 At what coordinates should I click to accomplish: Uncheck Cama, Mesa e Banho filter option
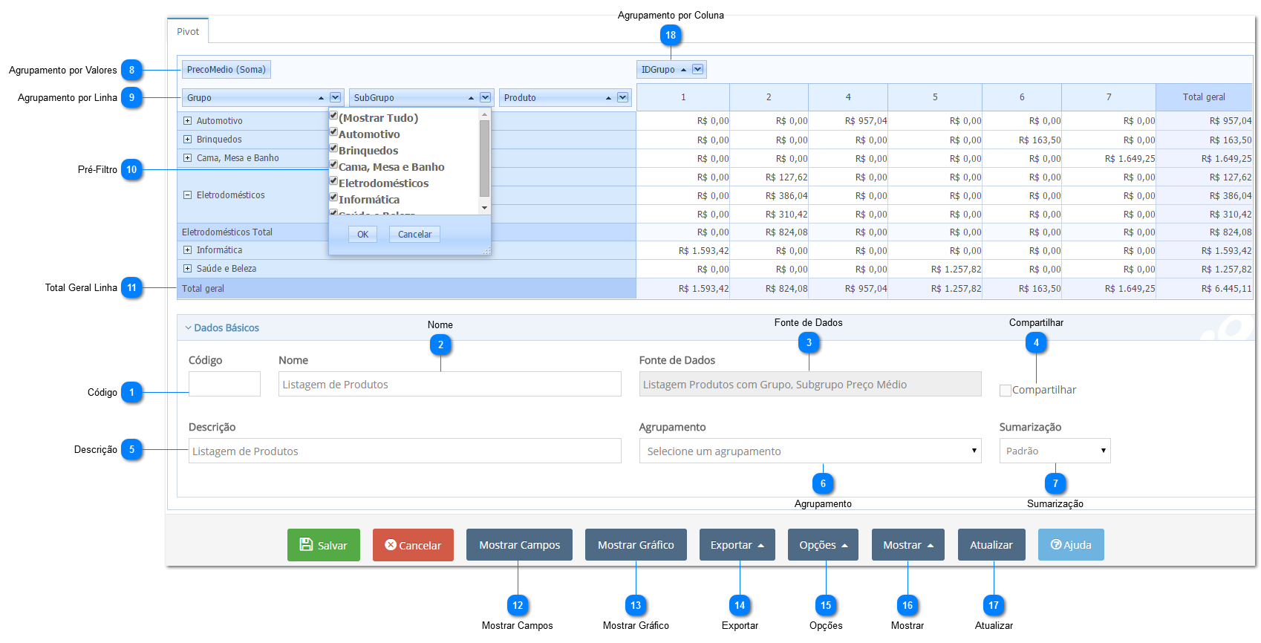point(333,165)
